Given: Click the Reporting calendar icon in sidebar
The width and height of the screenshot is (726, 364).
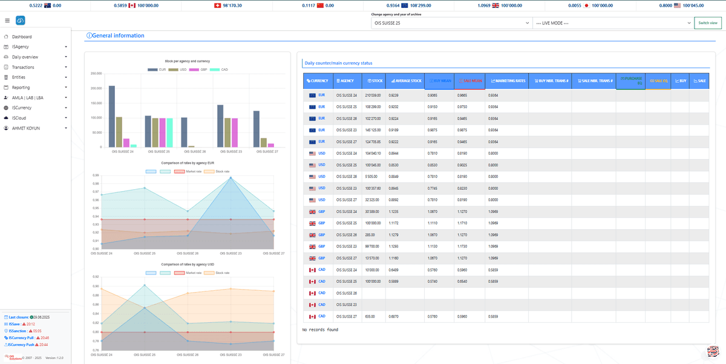Looking at the screenshot, I should point(6,87).
